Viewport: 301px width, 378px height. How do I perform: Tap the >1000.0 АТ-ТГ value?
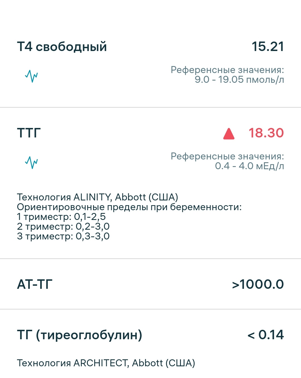(258, 284)
